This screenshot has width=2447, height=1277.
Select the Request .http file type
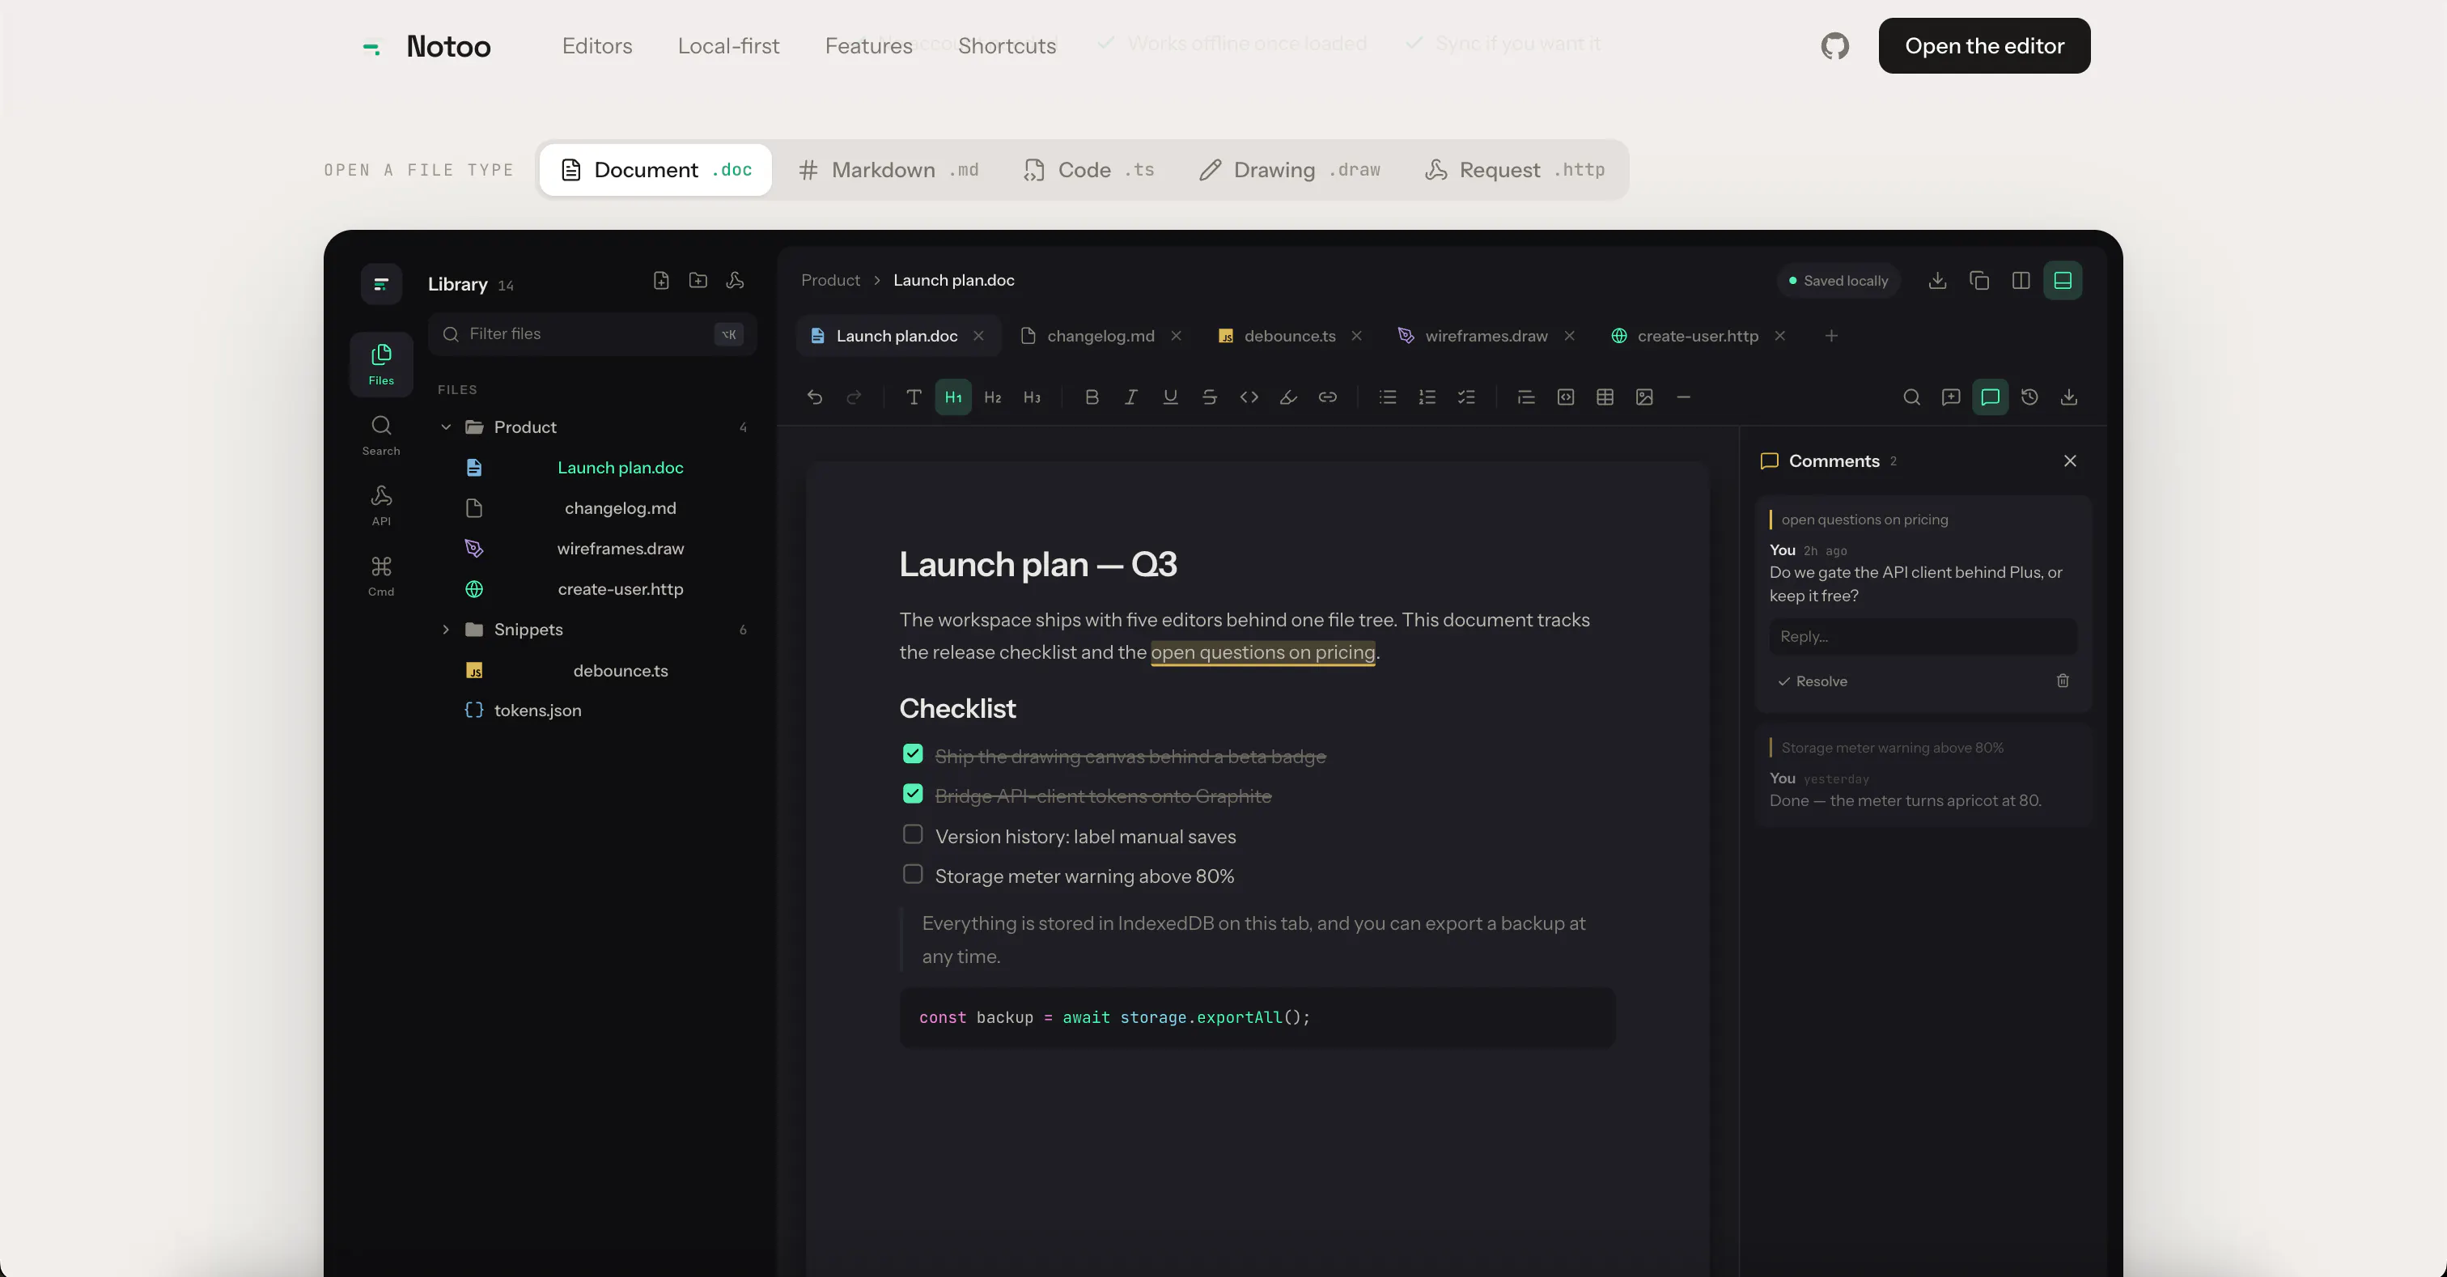tap(1514, 170)
